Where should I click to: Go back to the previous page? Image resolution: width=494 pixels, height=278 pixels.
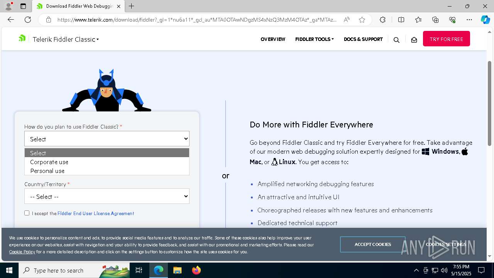11,20
